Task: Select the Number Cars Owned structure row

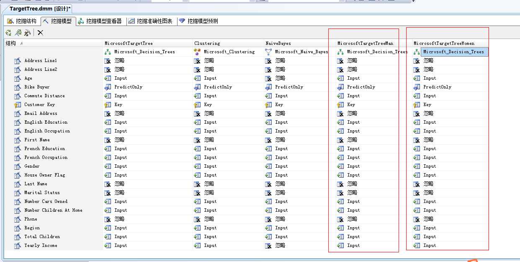Action: (x=54, y=202)
